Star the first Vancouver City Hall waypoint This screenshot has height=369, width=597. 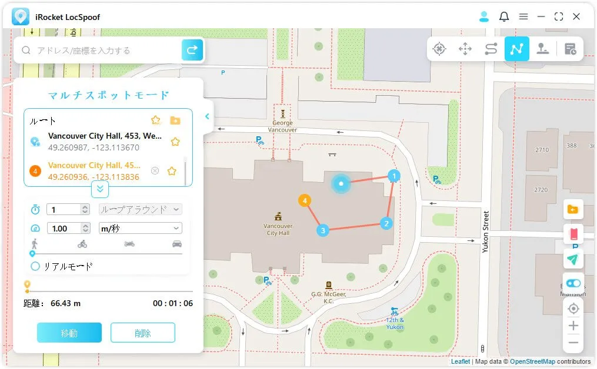click(x=175, y=142)
